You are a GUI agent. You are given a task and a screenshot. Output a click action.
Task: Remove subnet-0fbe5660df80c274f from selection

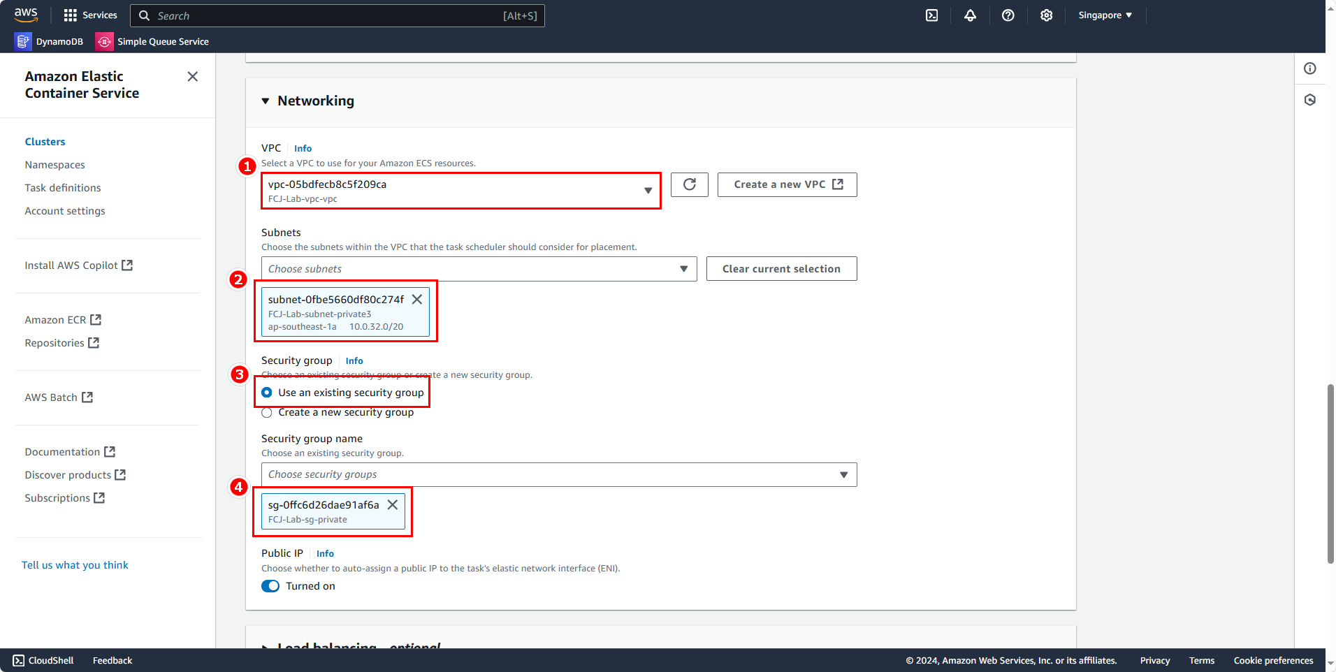(417, 300)
